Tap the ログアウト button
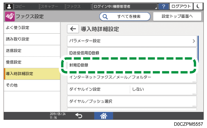Viewport: 207px width, 128px height. coord(181,6)
